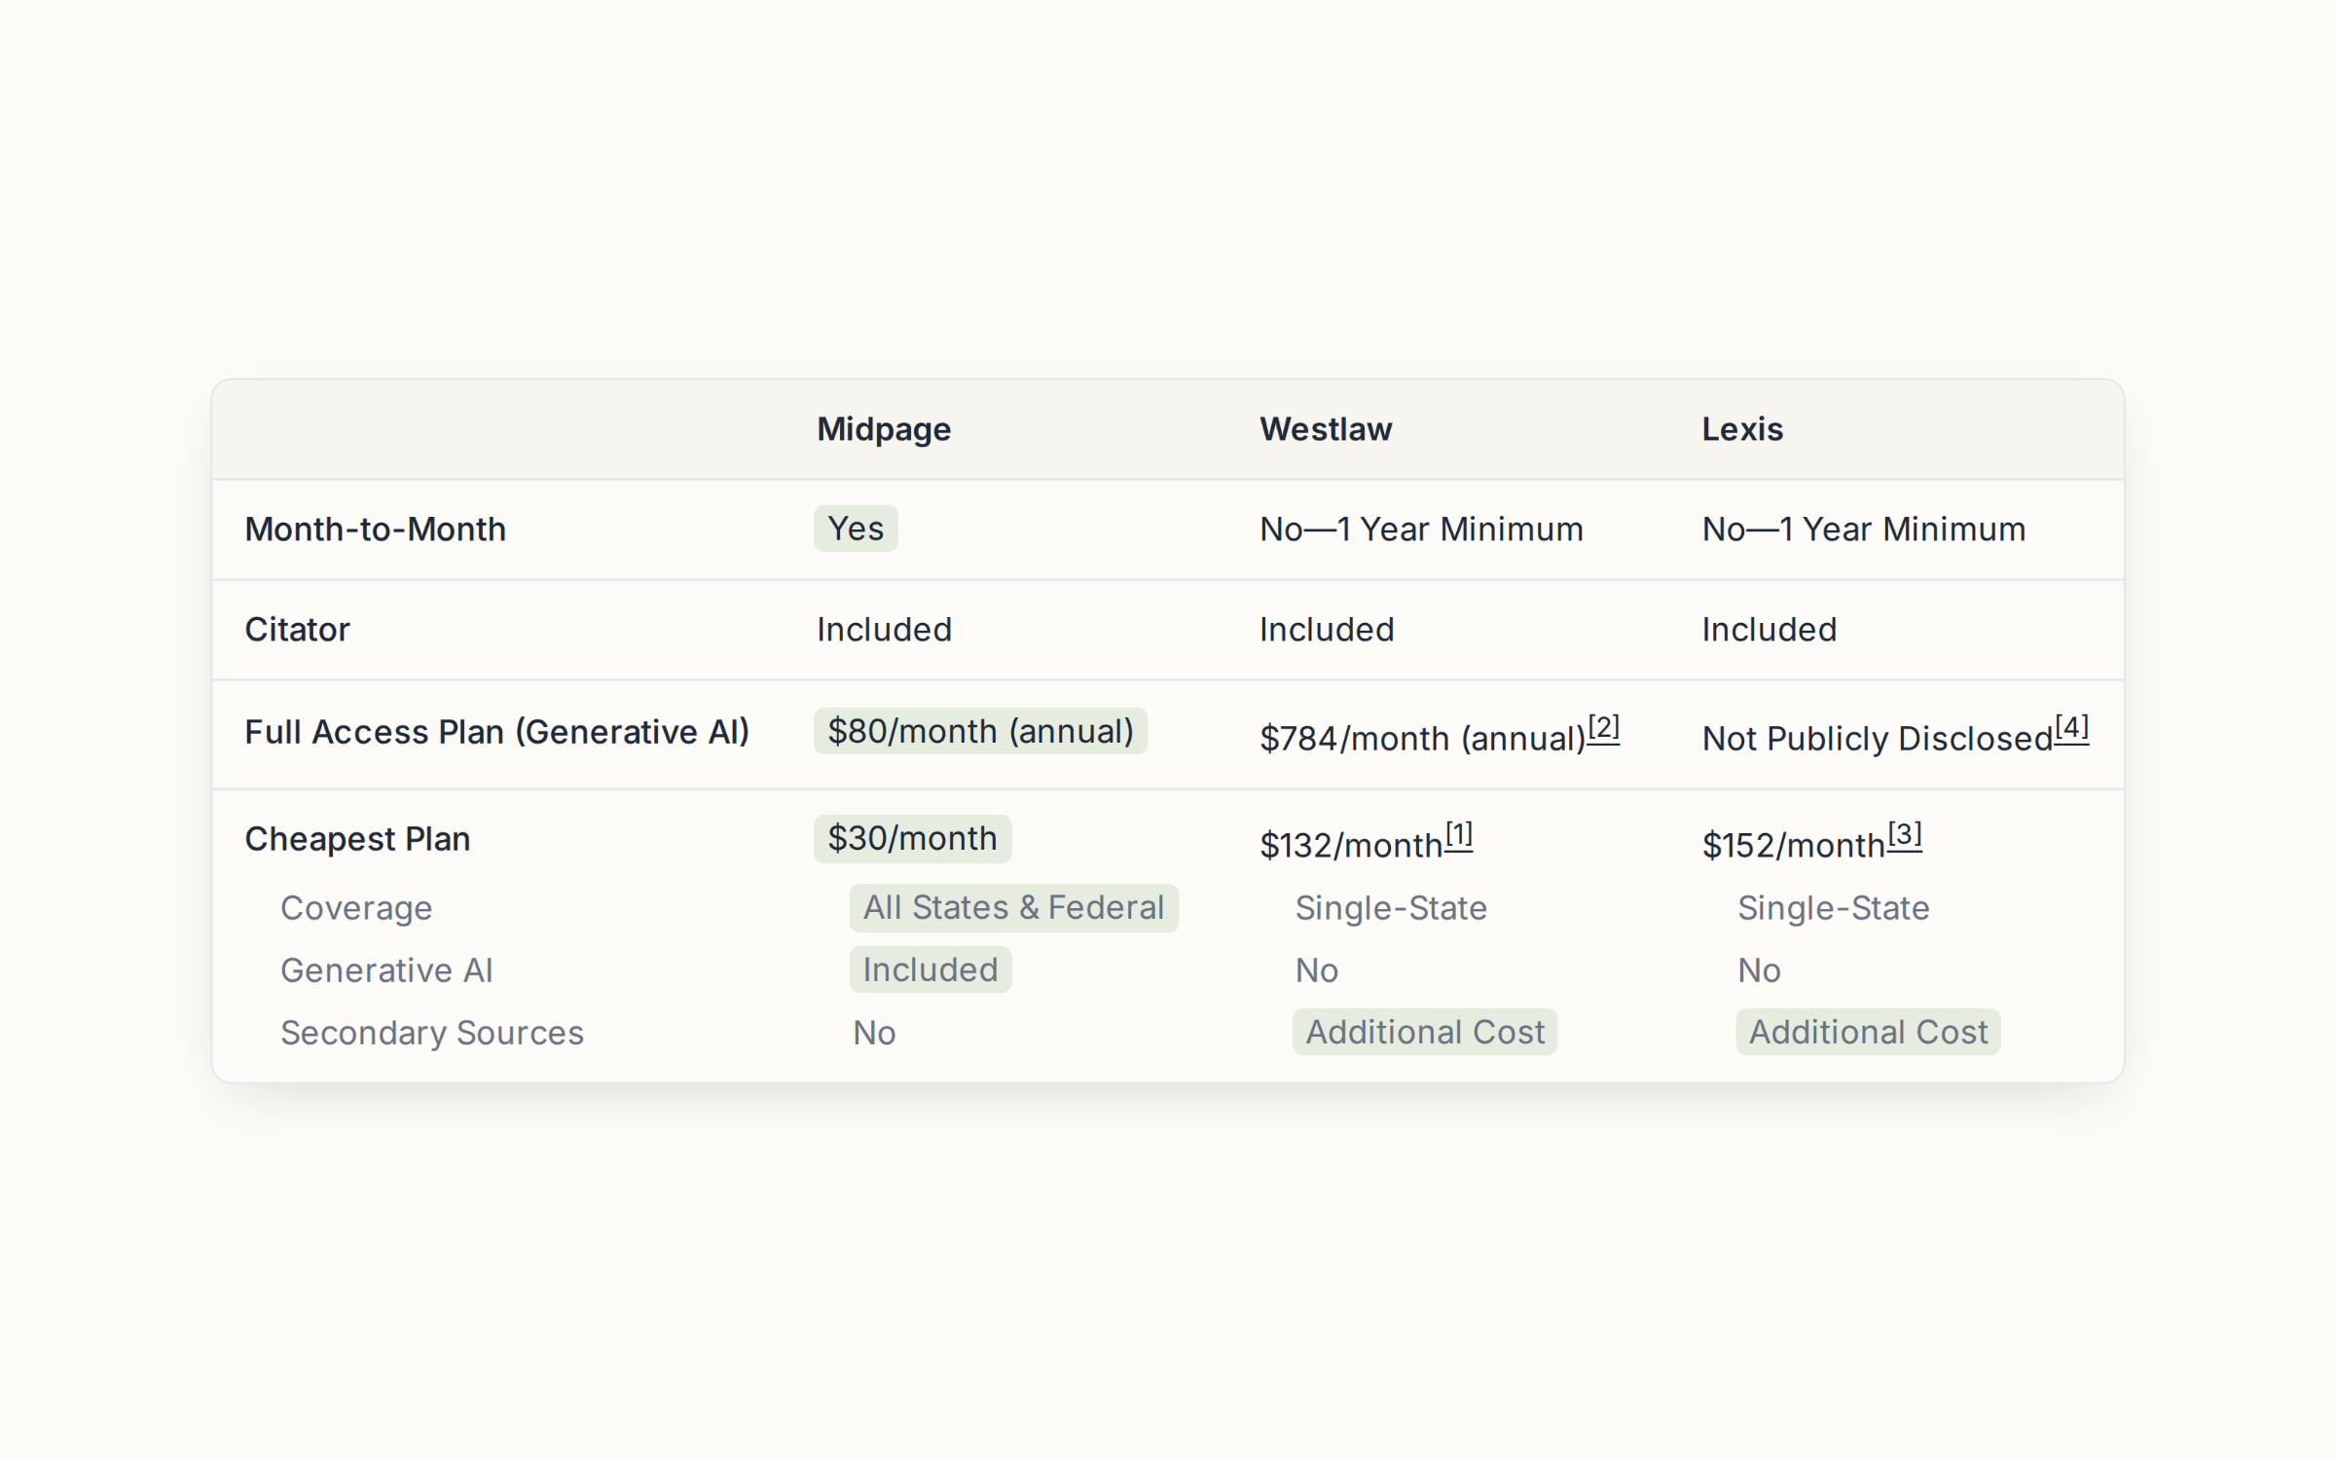Click Westlaw's Additional Cost badge
Image resolution: width=2336 pixels, height=1460 pixels.
pos(1425,1032)
